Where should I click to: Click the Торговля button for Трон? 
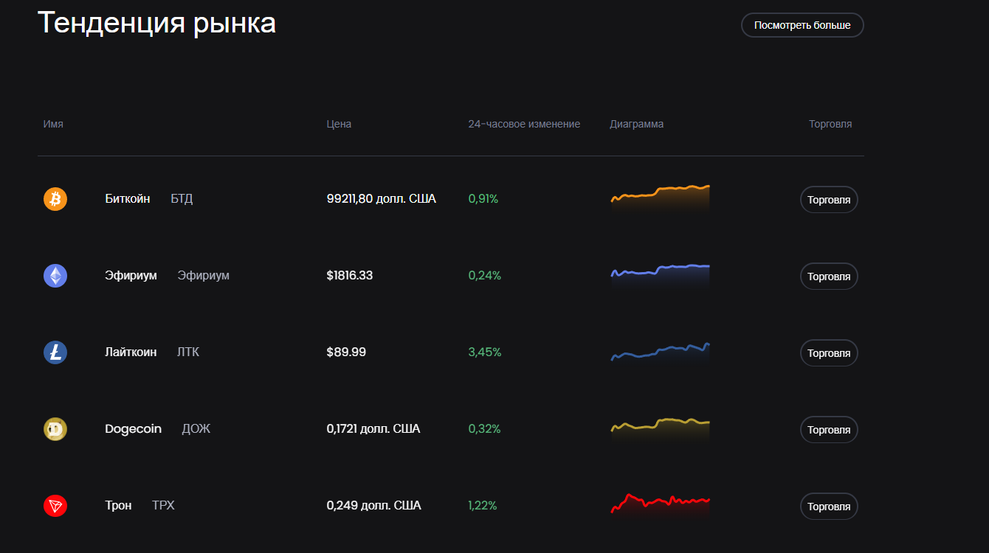coord(829,507)
